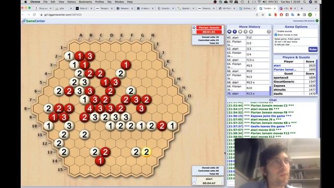Click atari name panel at bottom
334x188 pixels.
click(209, 179)
